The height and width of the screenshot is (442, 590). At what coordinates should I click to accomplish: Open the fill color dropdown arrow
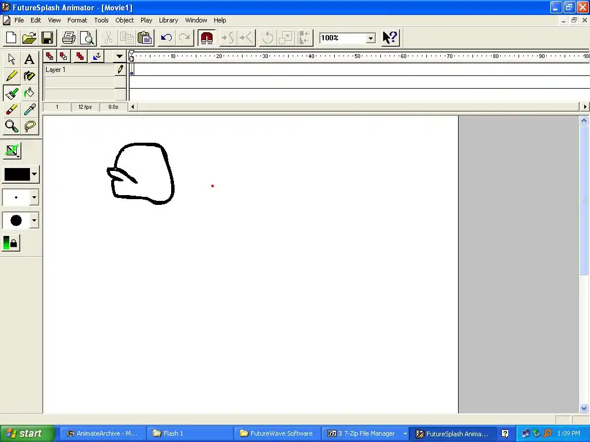(34, 174)
